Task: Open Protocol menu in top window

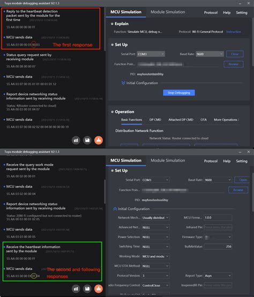Action: click(x=211, y=12)
